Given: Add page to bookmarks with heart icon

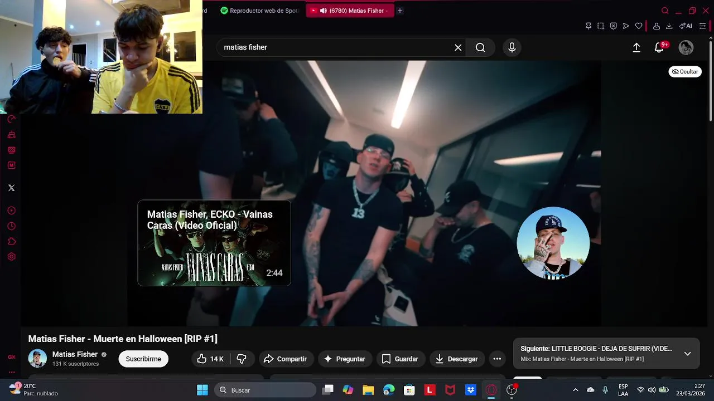Looking at the screenshot, I should tap(639, 26).
